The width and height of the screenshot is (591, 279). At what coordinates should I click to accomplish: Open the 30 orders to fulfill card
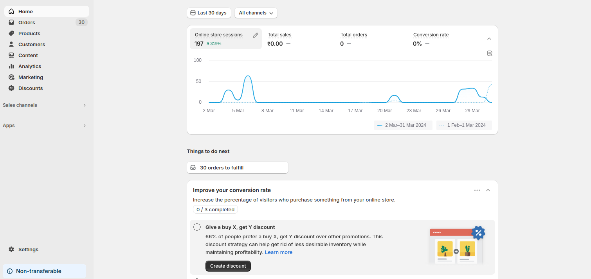[237, 167]
